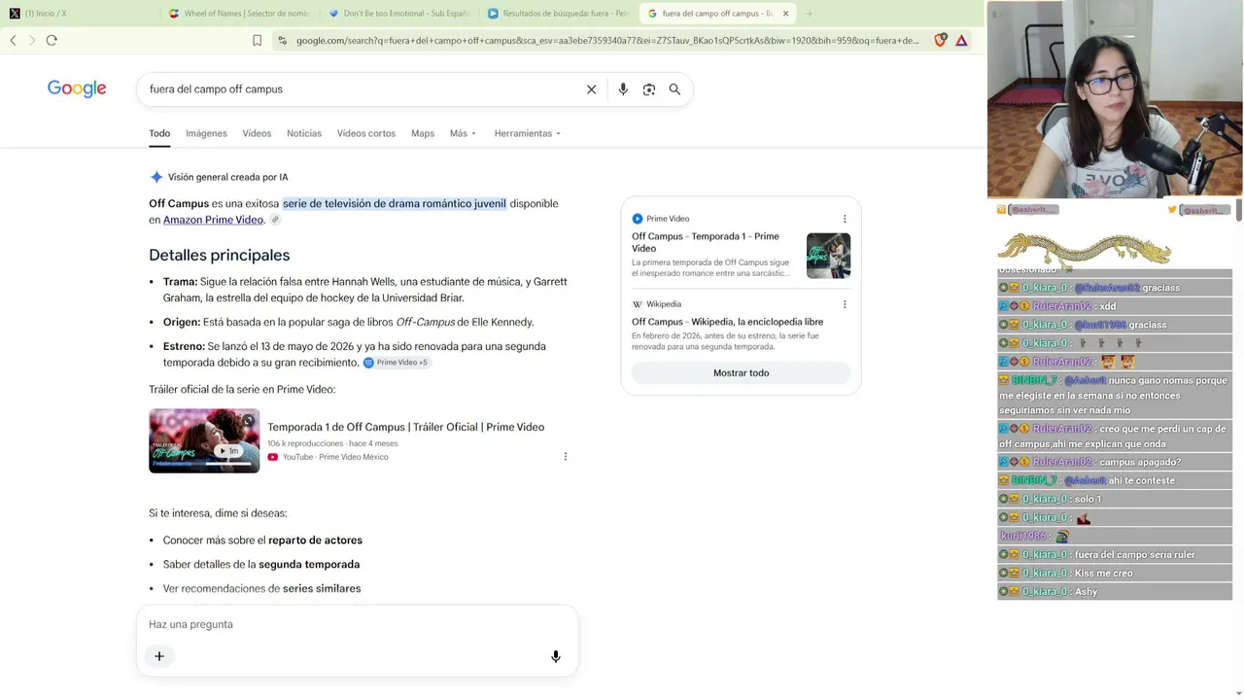This screenshot has width=1244, height=700.
Task: Open the Brave Rewards triangle icon
Action: pos(961,40)
